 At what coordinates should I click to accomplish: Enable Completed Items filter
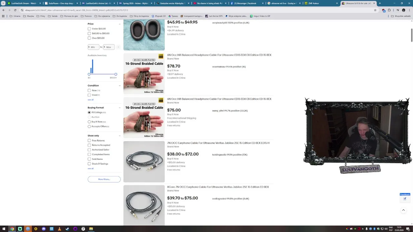pyautogui.click(x=89, y=154)
